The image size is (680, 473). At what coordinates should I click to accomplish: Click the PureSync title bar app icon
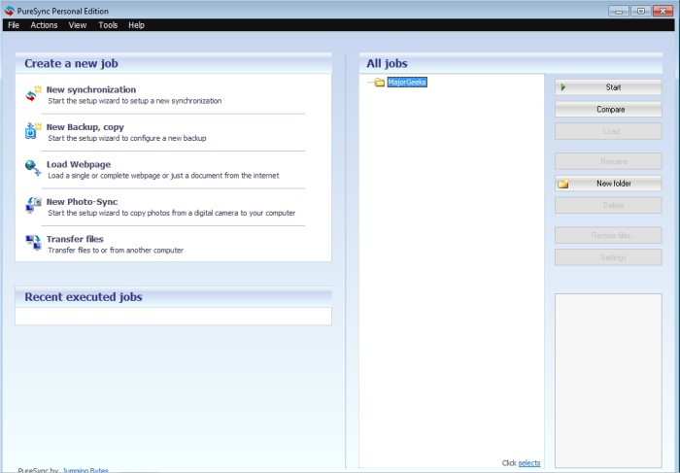pos(11,11)
